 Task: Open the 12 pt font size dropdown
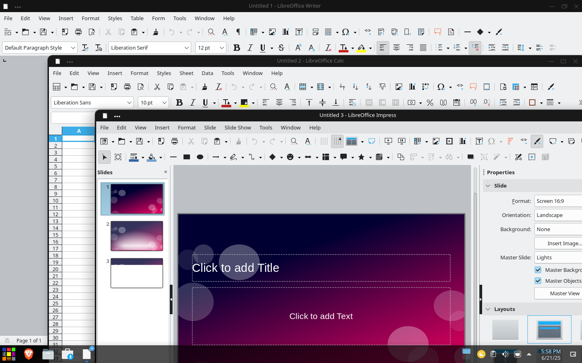[x=221, y=48]
